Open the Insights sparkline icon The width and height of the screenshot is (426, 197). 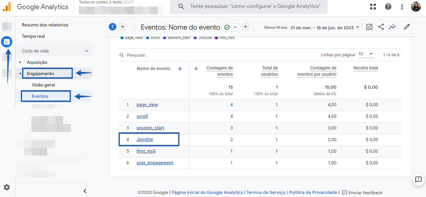[x=392, y=27]
